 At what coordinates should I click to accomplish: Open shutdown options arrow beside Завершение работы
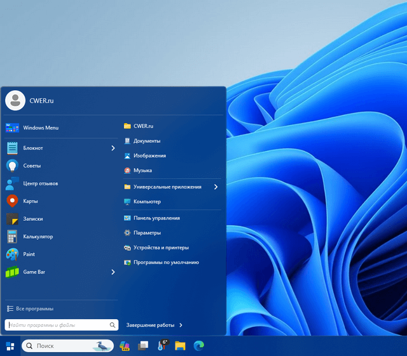pyautogui.click(x=181, y=325)
